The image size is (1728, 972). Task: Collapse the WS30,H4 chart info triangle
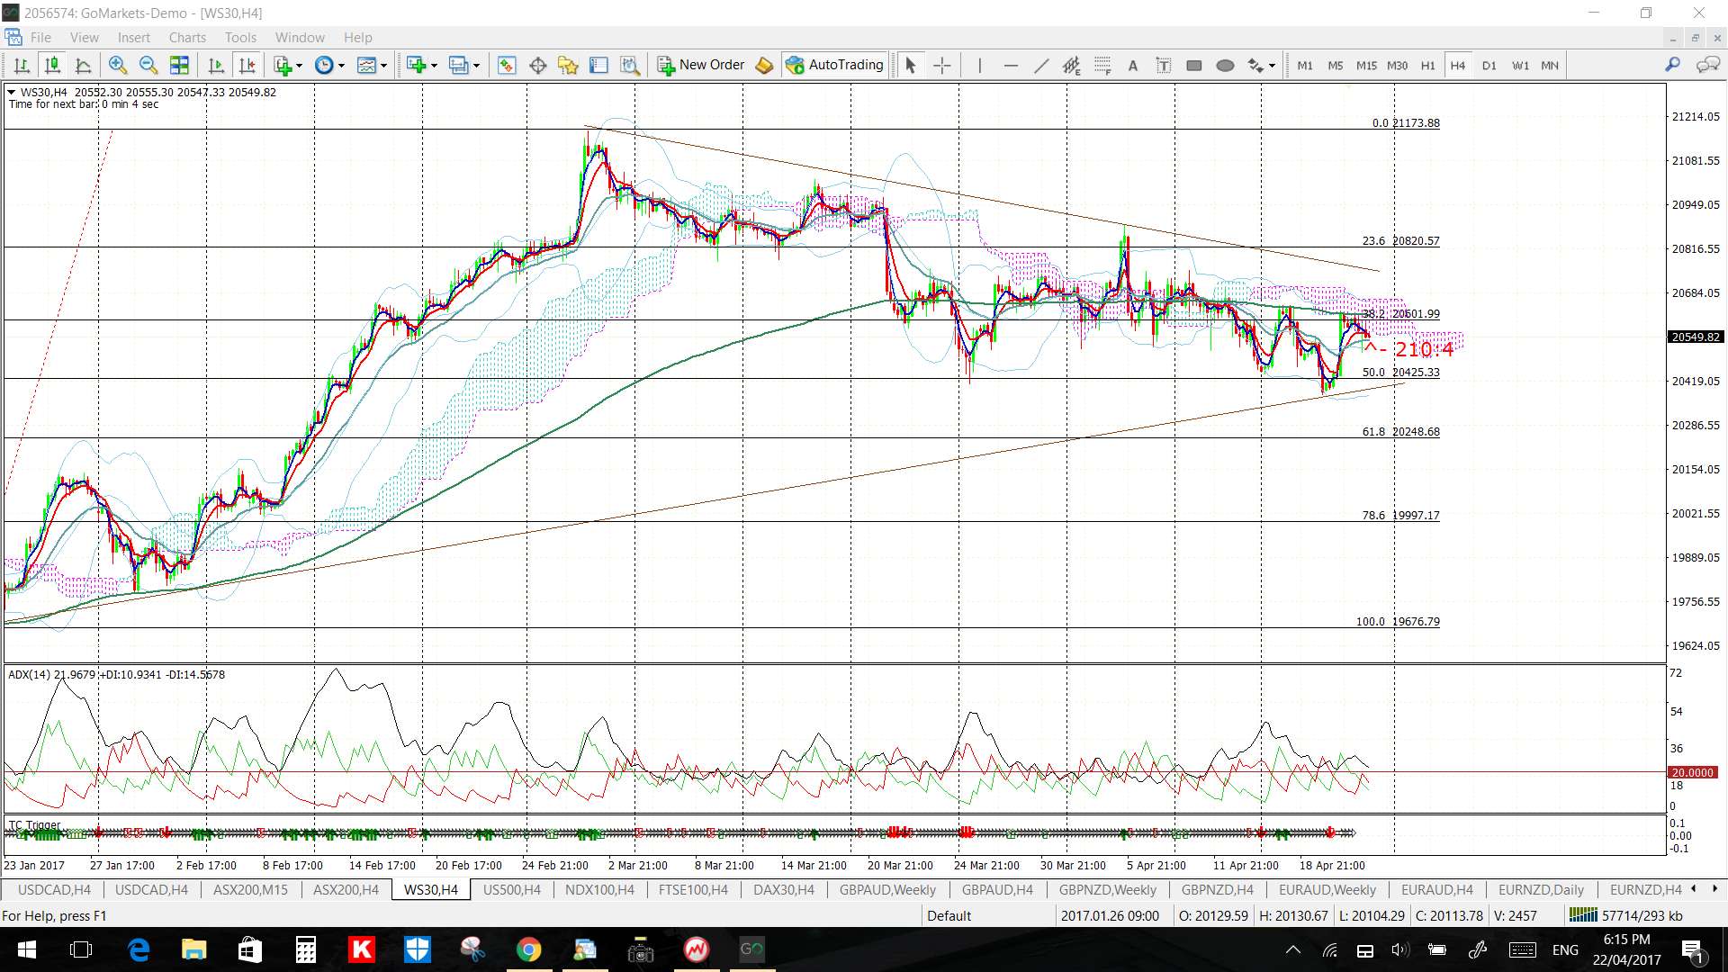11,92
